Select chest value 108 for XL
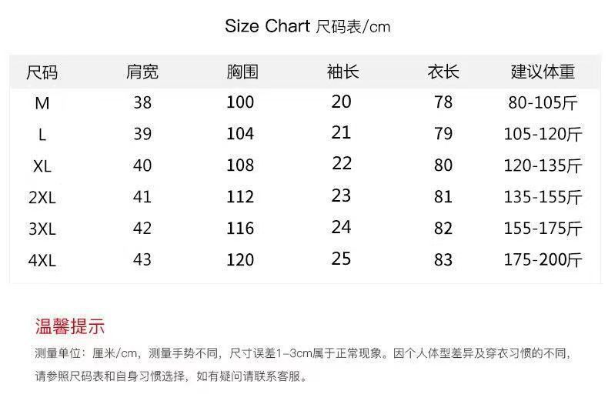 (x=240, y=165)
